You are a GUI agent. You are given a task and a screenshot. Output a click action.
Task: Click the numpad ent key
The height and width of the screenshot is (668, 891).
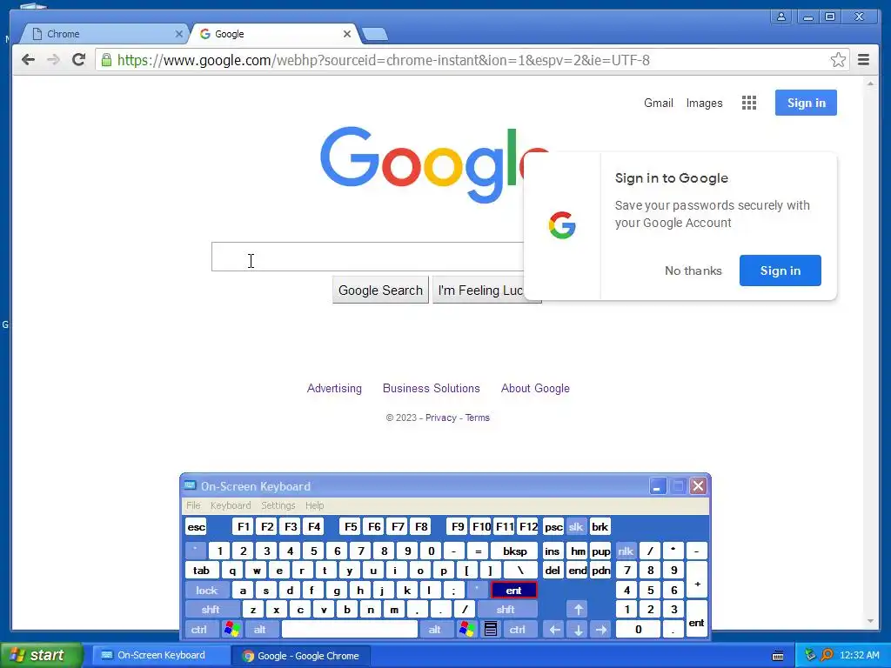point(697,619)
